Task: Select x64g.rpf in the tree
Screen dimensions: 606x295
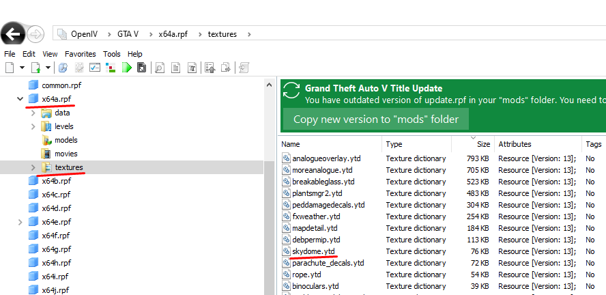Action: (x=57, y=249)
